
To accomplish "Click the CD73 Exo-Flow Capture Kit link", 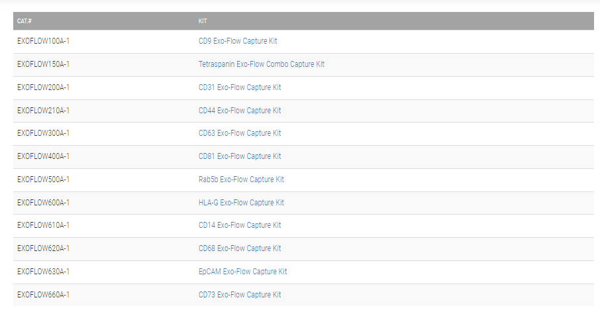I will tap(240, 295).
